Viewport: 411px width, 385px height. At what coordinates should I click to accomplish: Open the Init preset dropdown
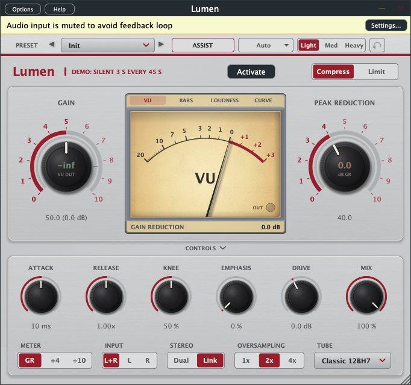[108, 46]
